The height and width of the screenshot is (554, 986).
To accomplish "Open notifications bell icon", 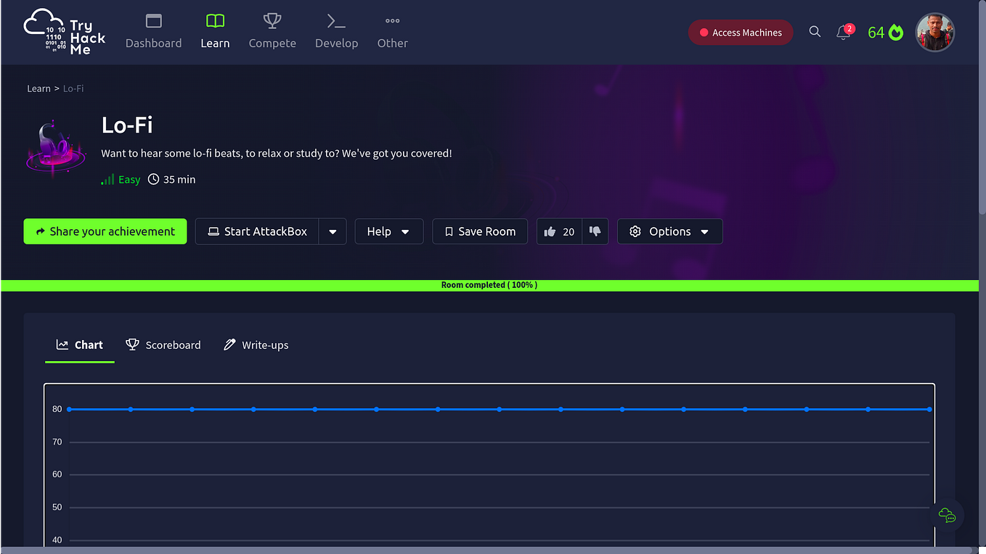I will pyautogui.click(x=843, y=33).
